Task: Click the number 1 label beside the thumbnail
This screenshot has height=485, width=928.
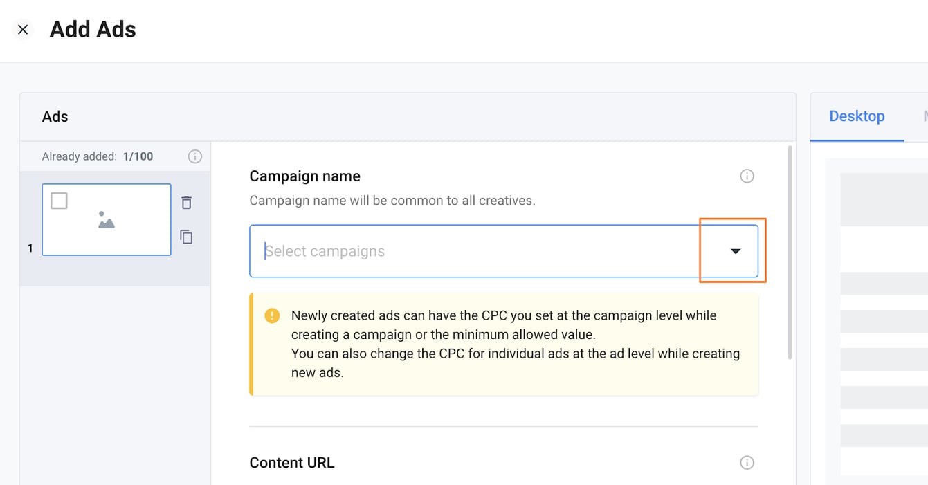Action: pos(30,247)
